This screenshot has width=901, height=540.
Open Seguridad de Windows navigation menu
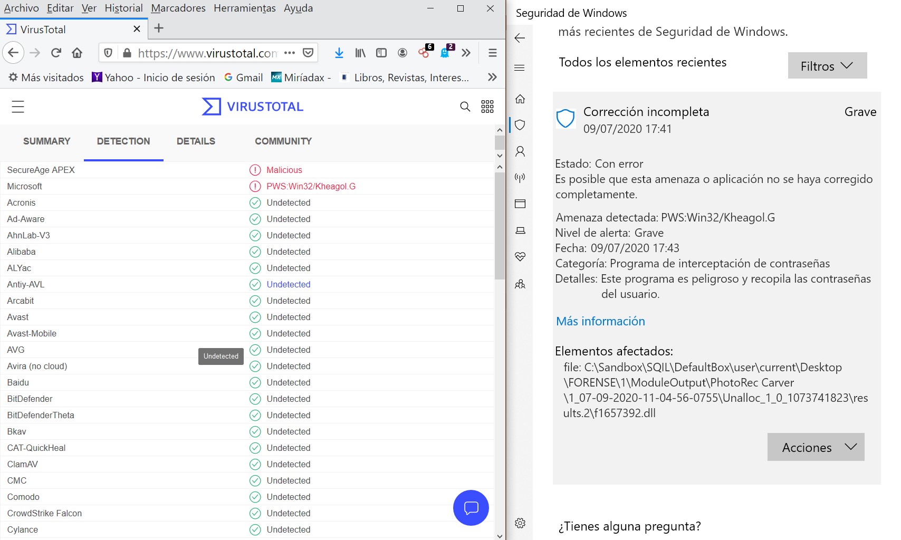point(520,67)
